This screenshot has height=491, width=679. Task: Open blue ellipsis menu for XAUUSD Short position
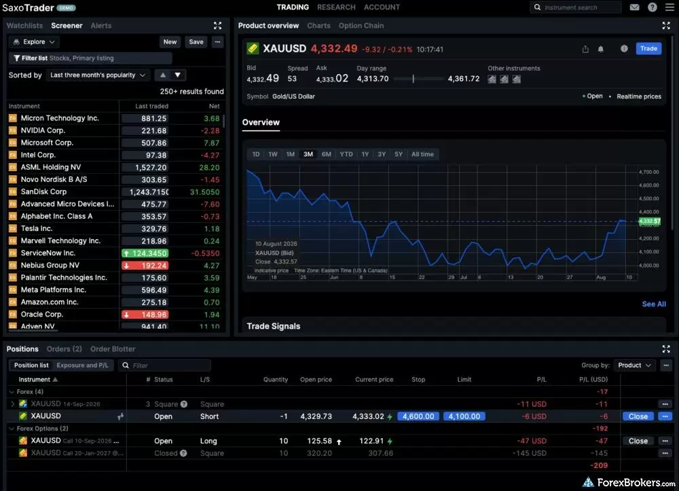tap(665, 416)
